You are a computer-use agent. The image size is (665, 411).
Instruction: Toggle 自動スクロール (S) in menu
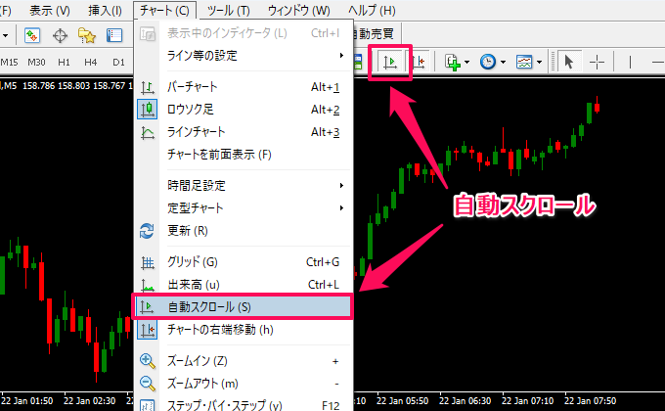(x=244, y=306)
